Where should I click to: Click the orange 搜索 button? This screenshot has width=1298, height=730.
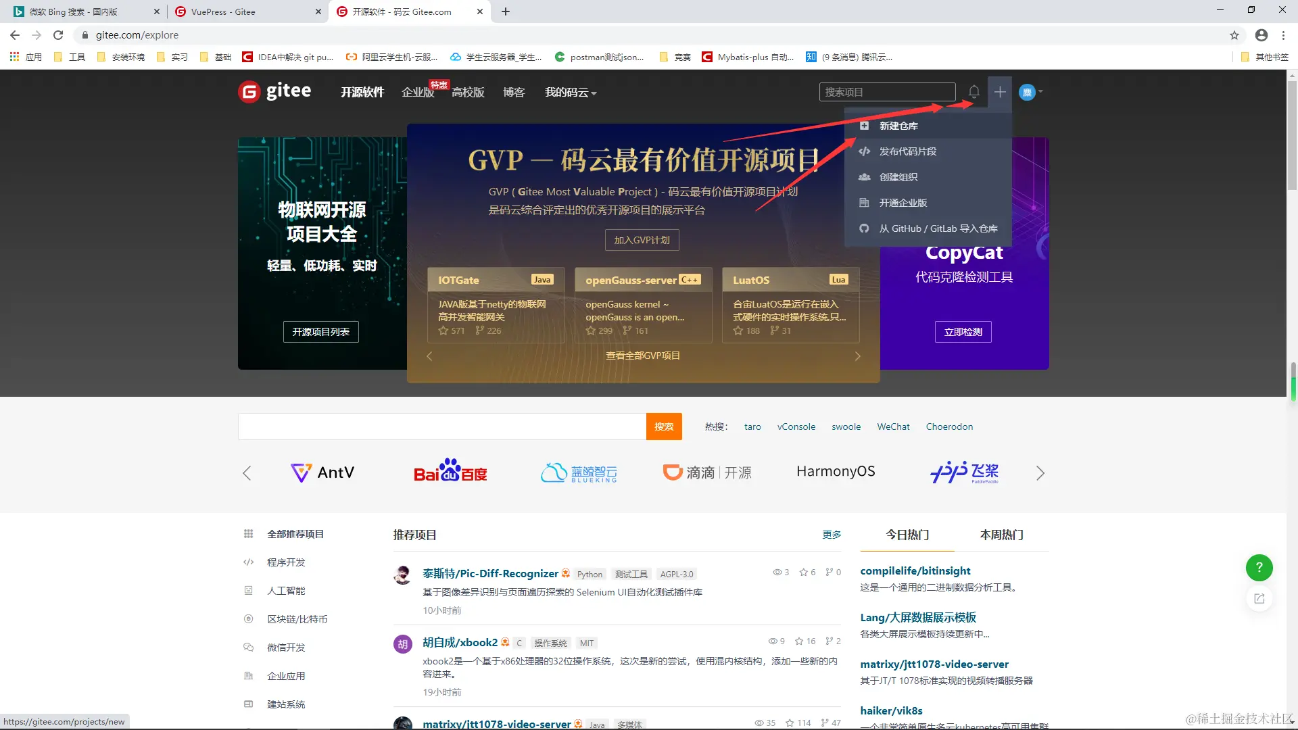664,427
